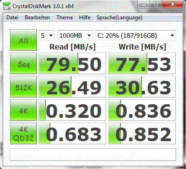Run the 4K random test
This screenshot has width=186, height=169.
click(23, 110)
